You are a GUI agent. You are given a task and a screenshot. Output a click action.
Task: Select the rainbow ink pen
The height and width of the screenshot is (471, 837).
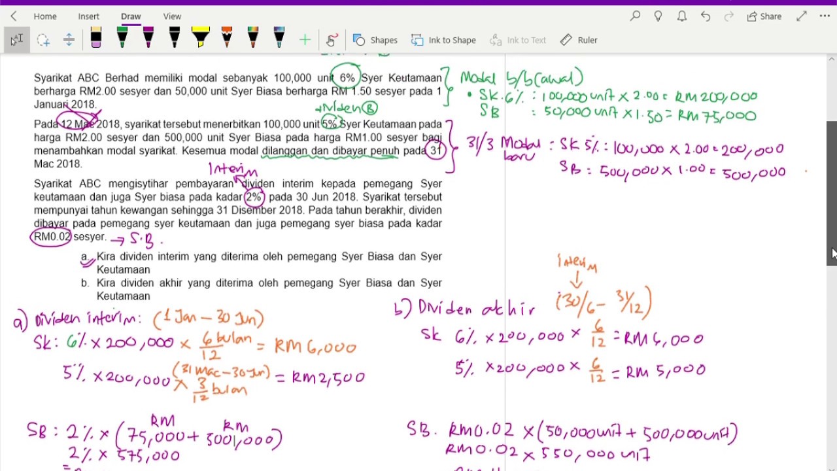pyautogui.click(x=253, y=39)
